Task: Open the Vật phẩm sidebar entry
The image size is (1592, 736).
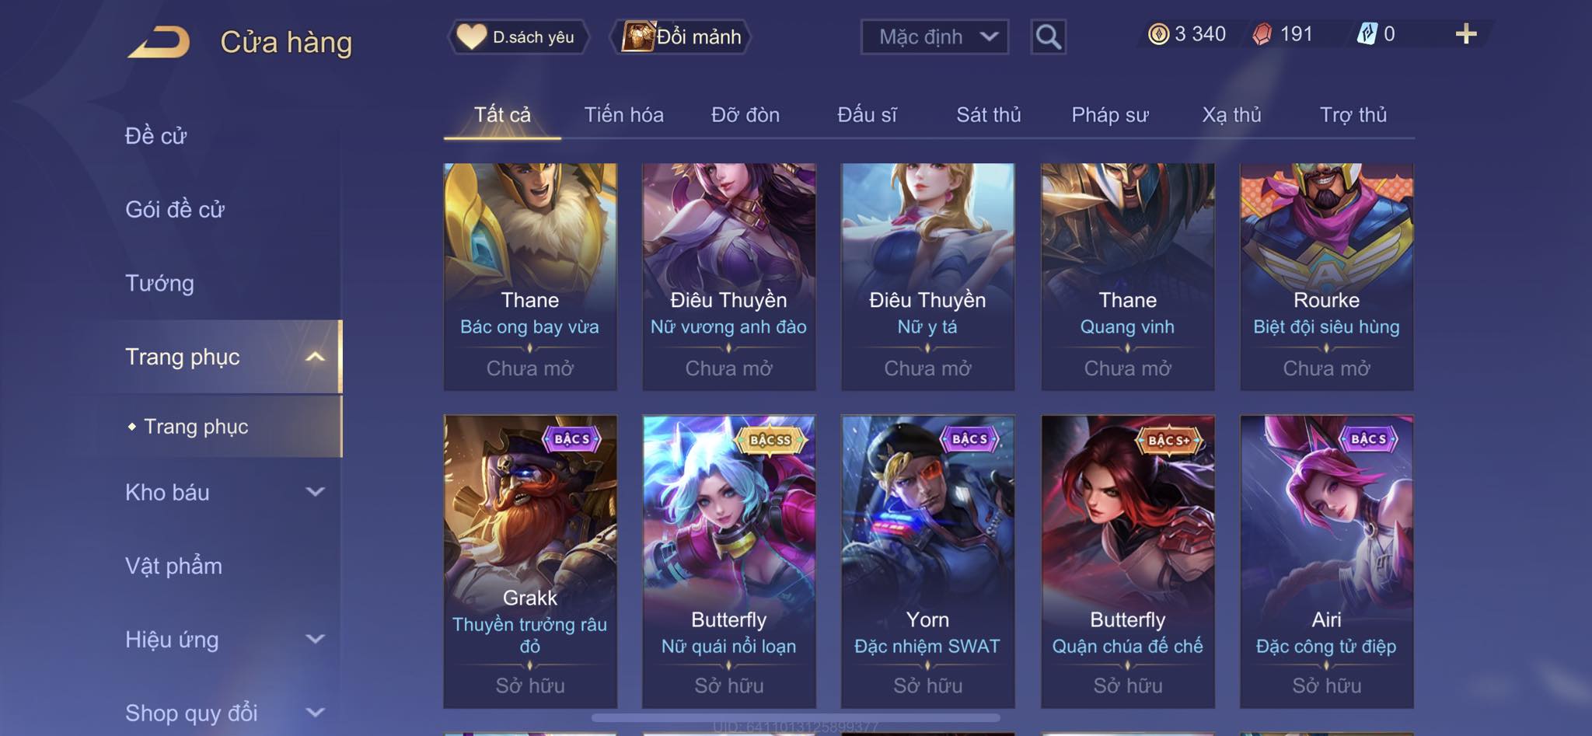Action: (173, 566)
